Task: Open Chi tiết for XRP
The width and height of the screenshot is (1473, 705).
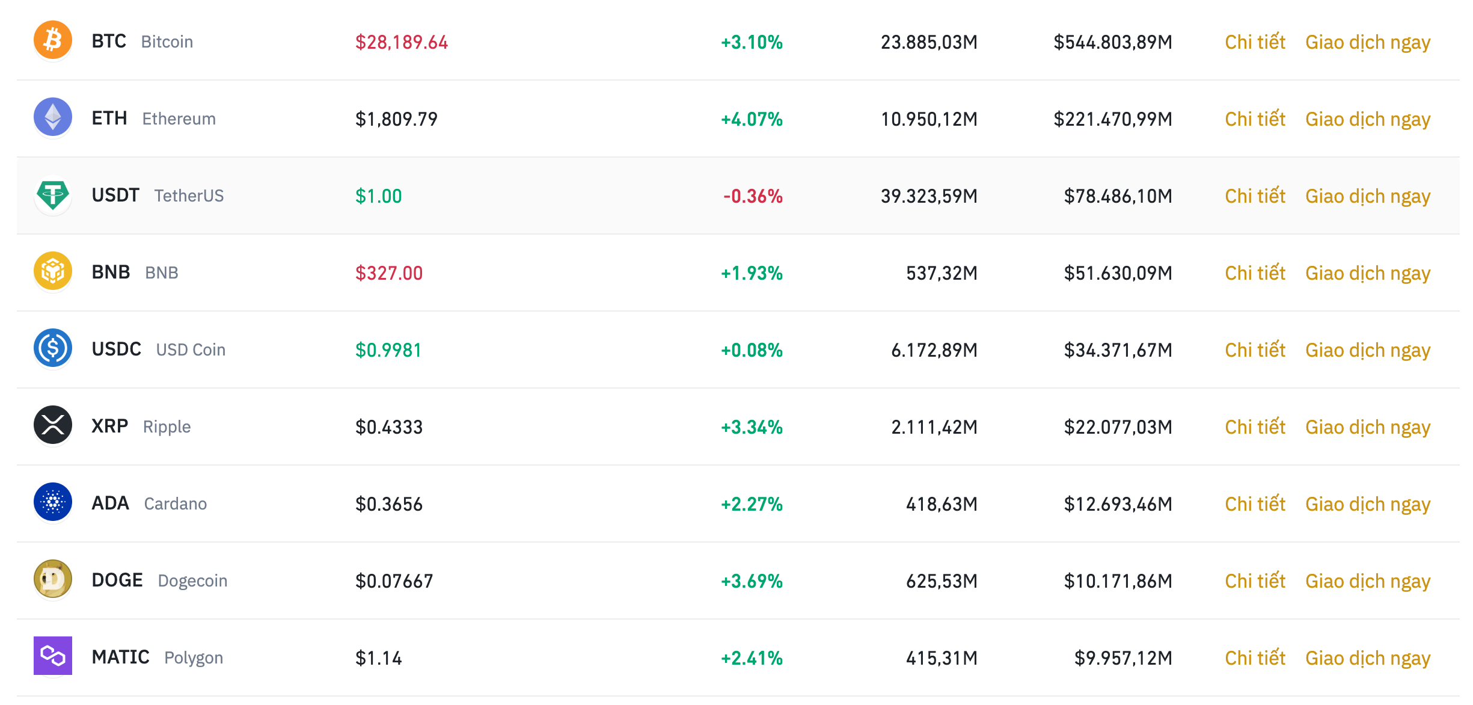Action: click(x=1255, y=426)
